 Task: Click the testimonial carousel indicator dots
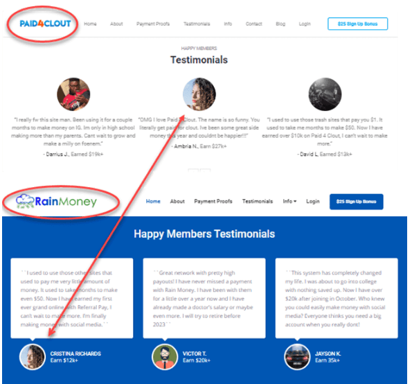pyautogui.click(x=199, y=171)
